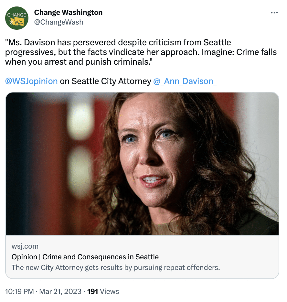Viewport: 287px width, 302px height.
Task: Click the description about pursuing repeat offenders
Action: coord(116,267)
